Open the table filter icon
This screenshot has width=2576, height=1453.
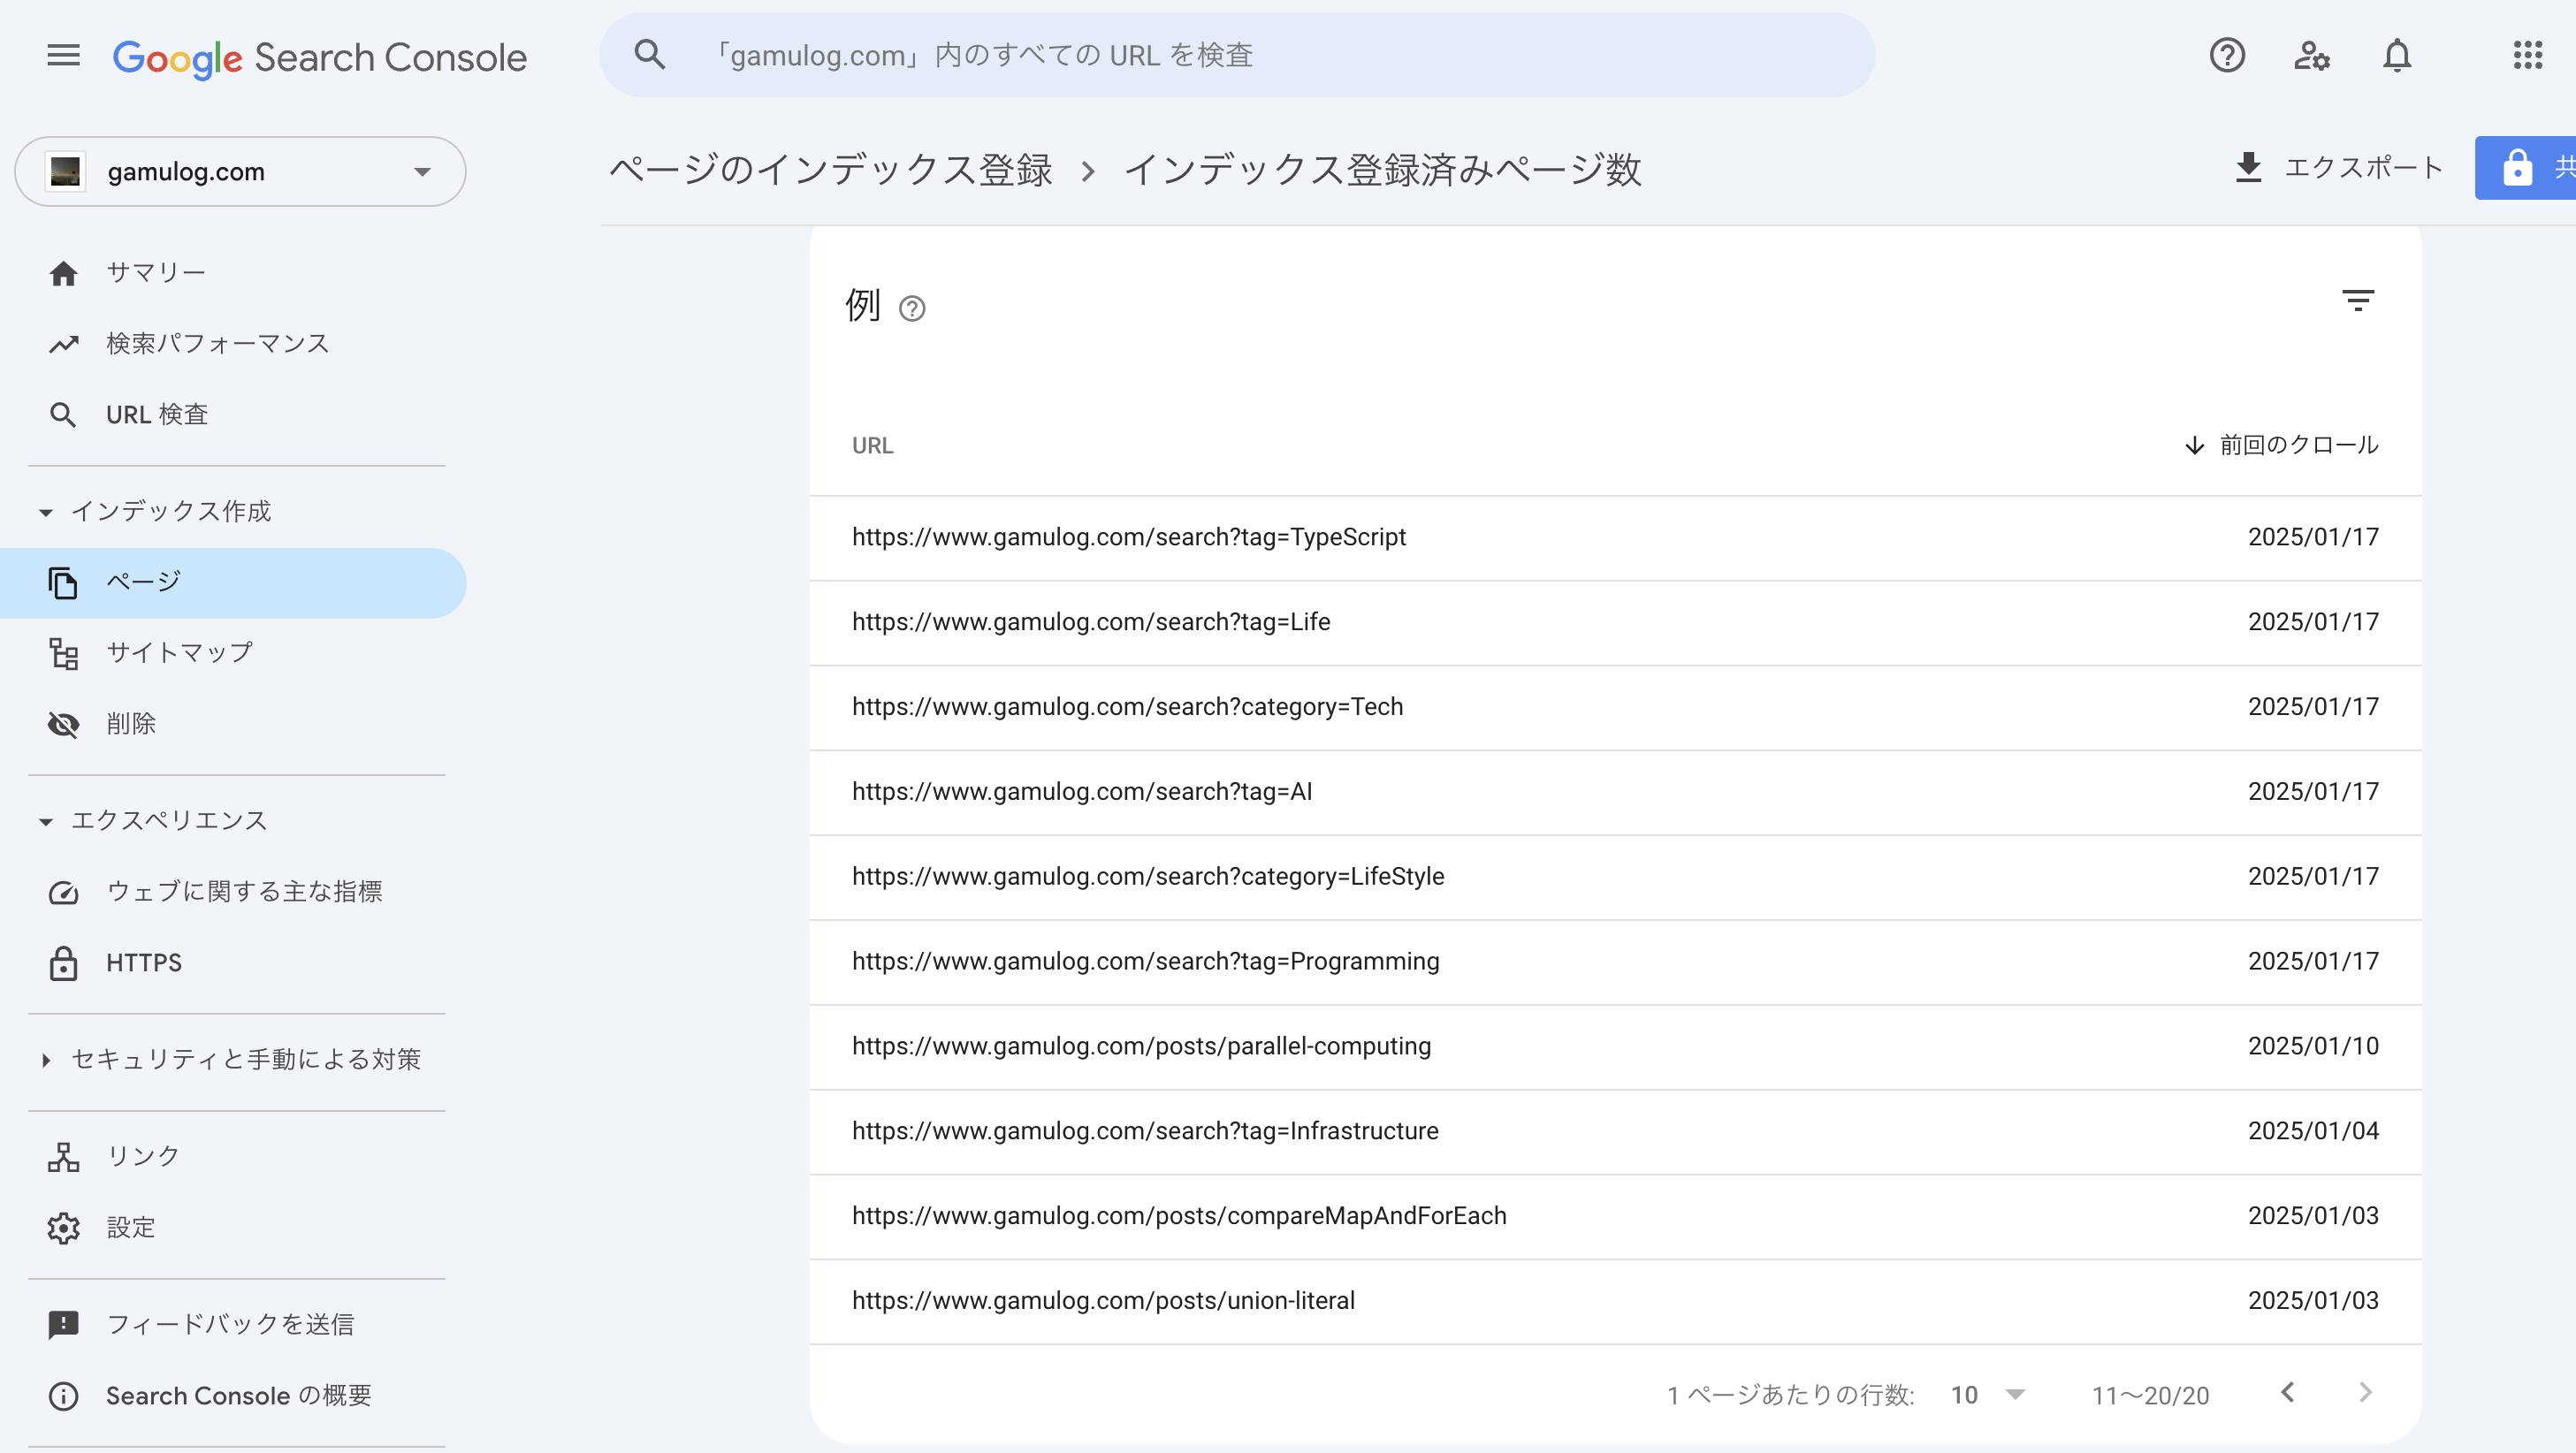pos(2357,300)
